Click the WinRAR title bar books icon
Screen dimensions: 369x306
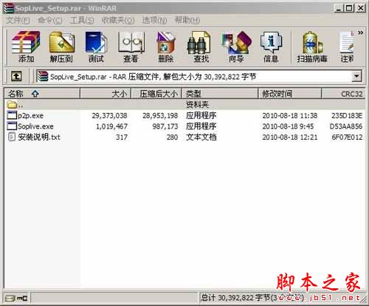coord(8,8)
